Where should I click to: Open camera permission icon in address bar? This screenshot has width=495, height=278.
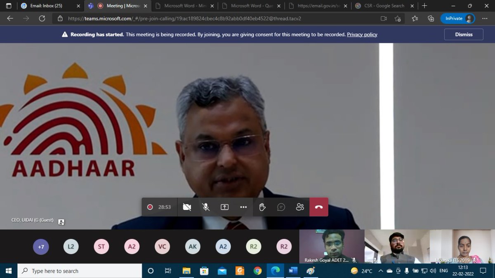click(384, 19)
